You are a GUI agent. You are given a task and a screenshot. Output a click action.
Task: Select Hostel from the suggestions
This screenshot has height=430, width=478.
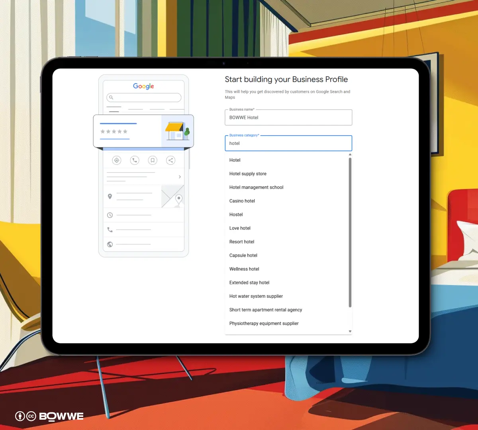[287, 215]
